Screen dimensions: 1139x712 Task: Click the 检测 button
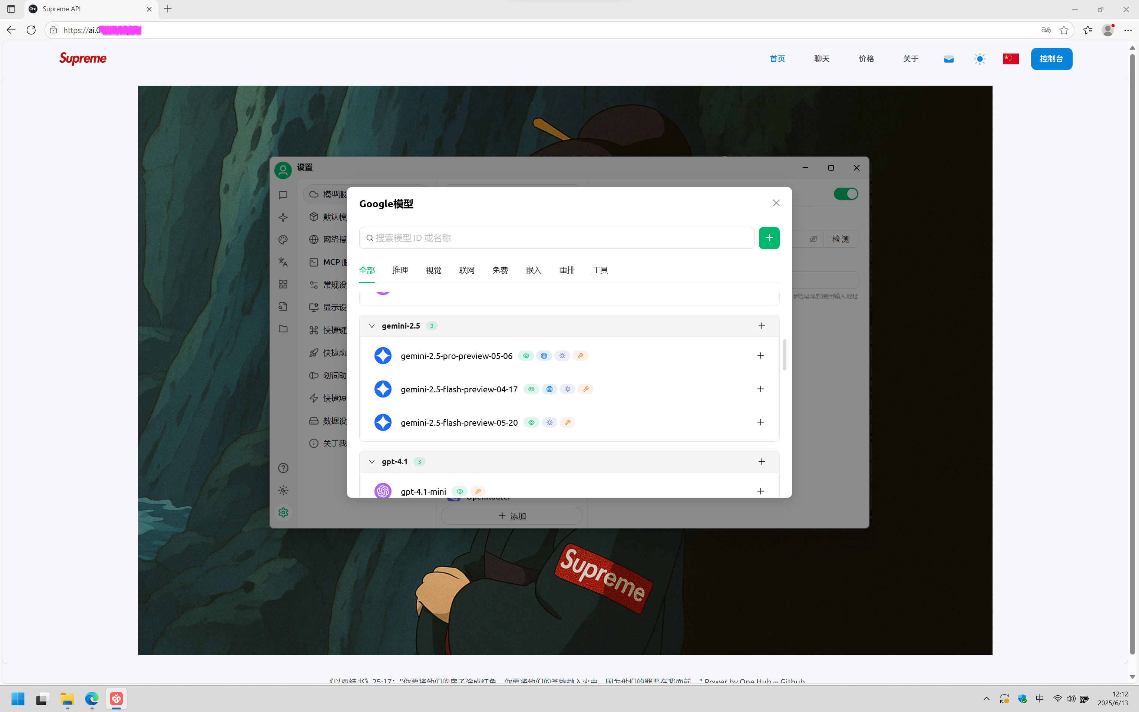(x=841, y=239)
